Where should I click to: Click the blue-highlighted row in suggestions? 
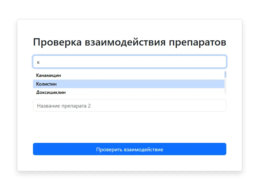click(128, 84)
